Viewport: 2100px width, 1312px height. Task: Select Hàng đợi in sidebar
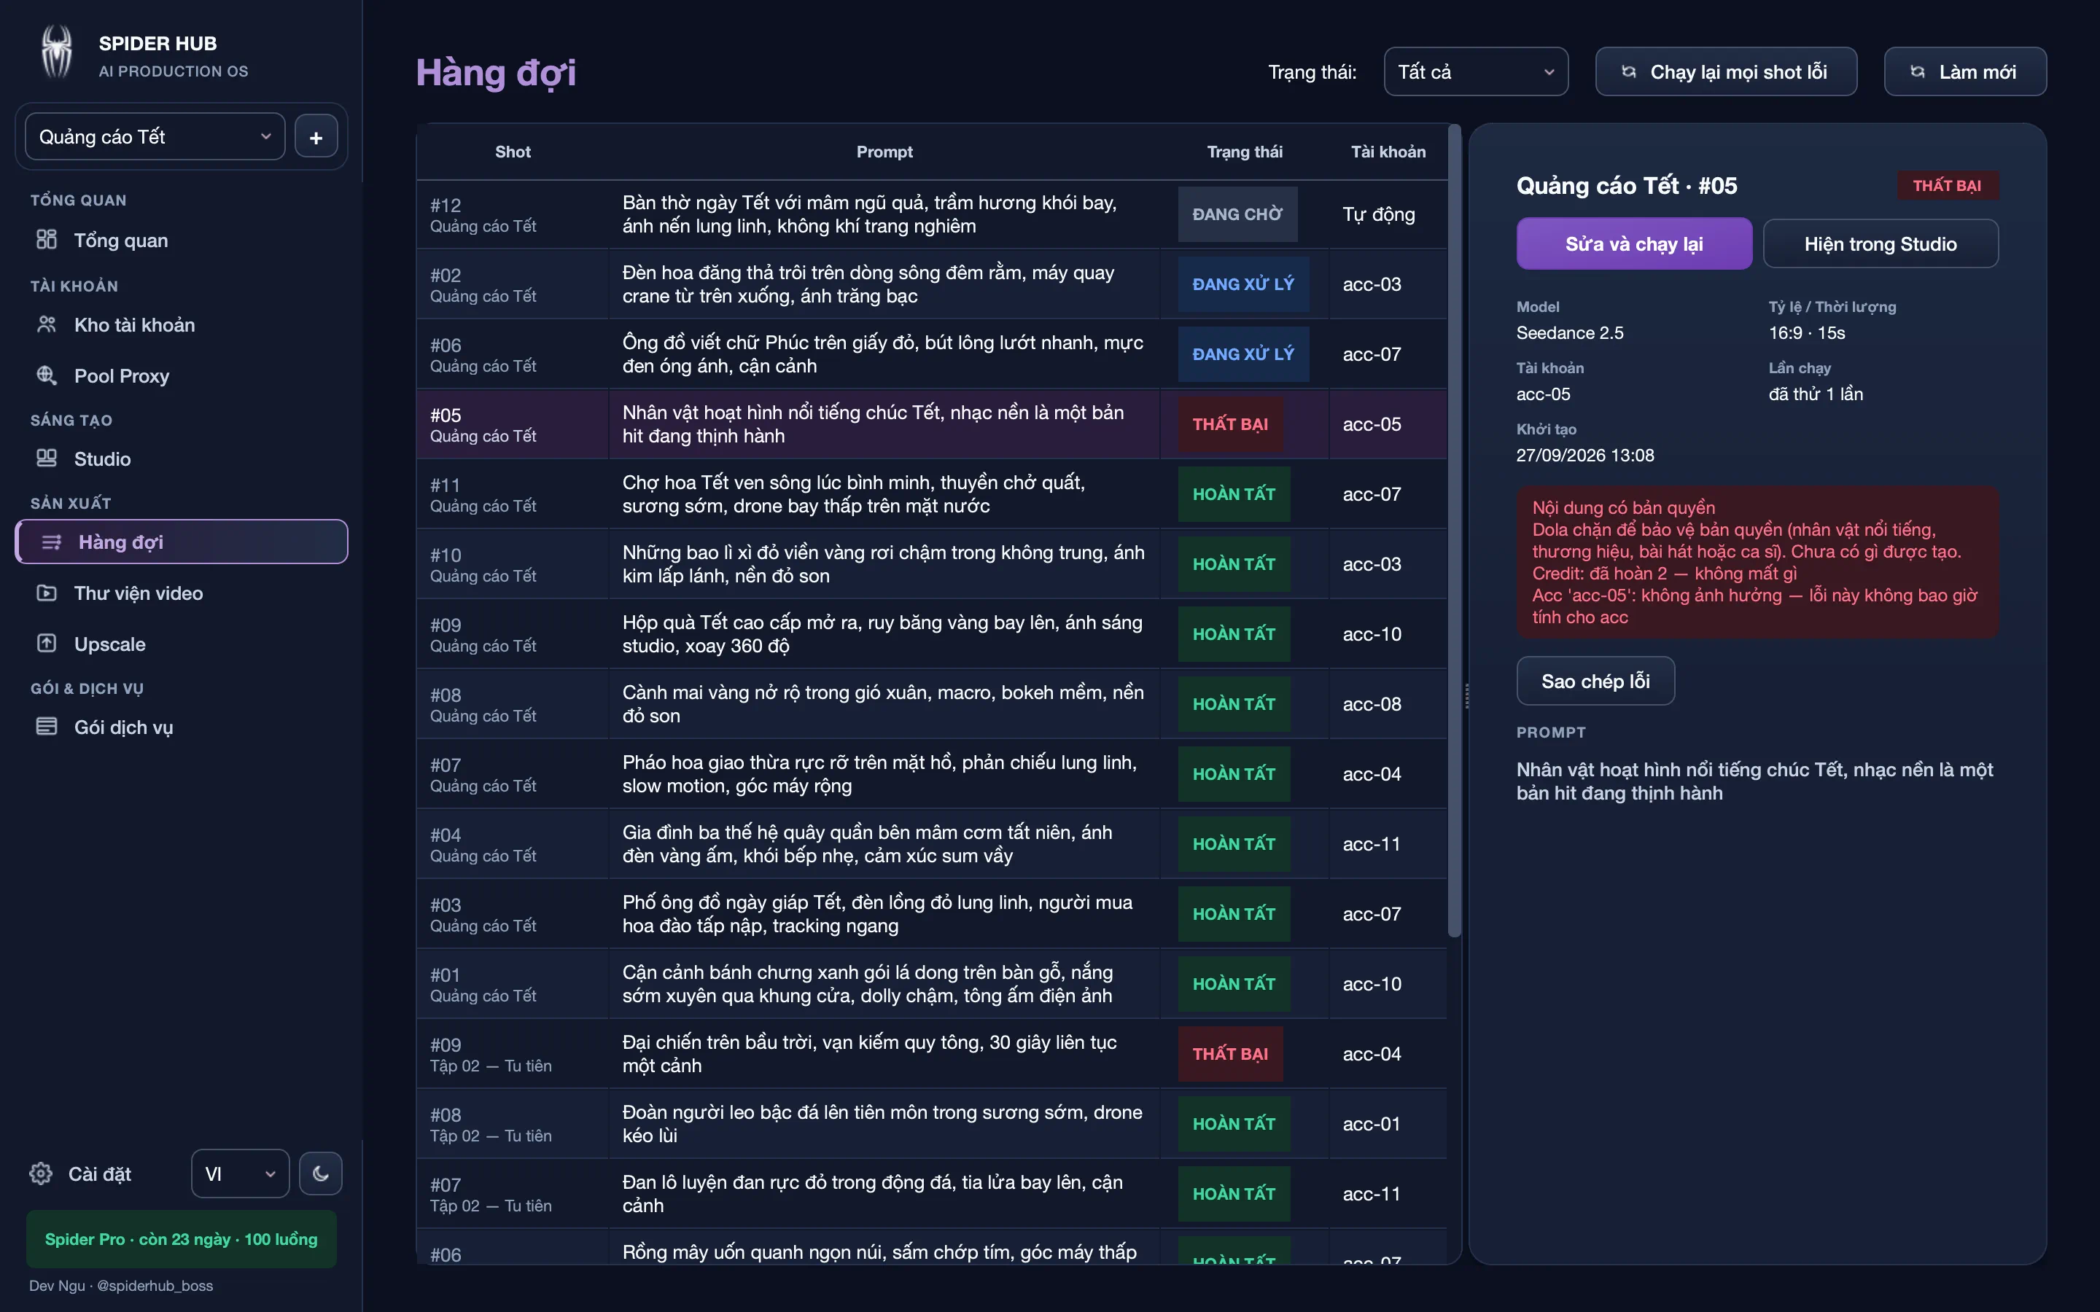point(182,542)
